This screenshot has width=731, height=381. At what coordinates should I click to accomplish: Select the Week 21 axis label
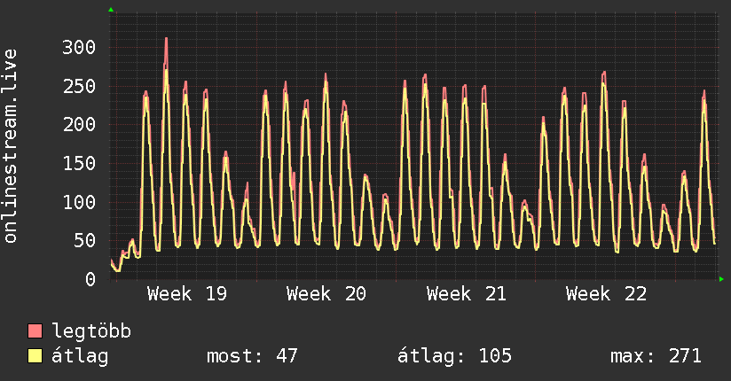(x=467, y=294)
